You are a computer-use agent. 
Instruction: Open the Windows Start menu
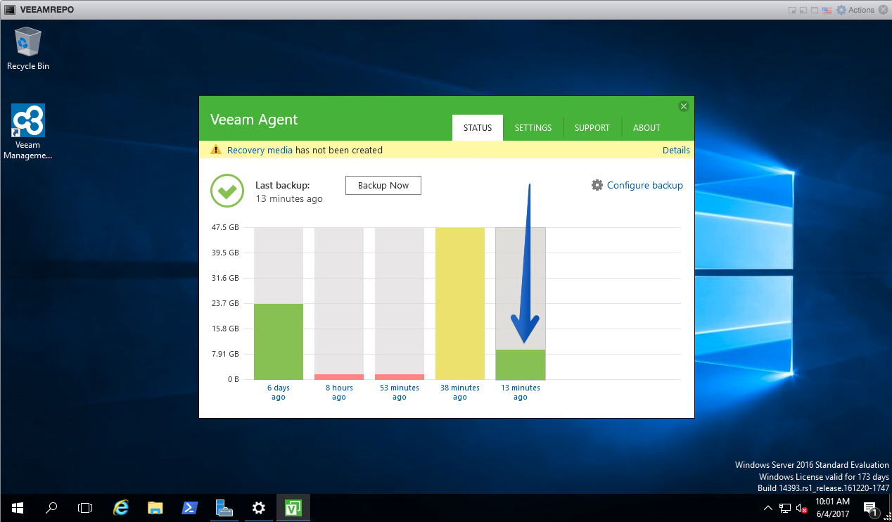[x=17, y=507]
